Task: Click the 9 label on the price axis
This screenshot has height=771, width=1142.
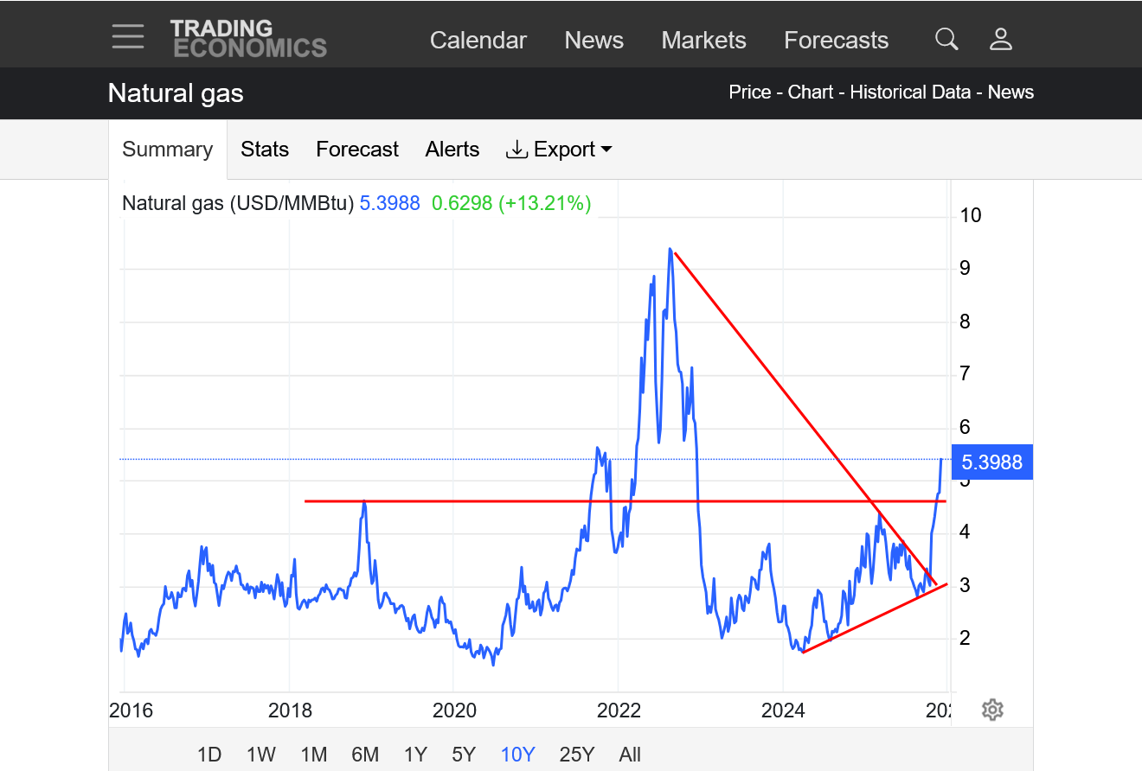Action: click(965, 268)
